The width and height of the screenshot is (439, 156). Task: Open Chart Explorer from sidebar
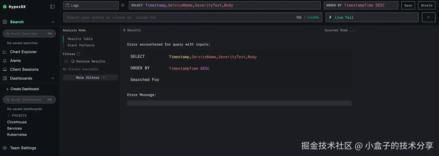pyautogui.click(x=23, y=52)
